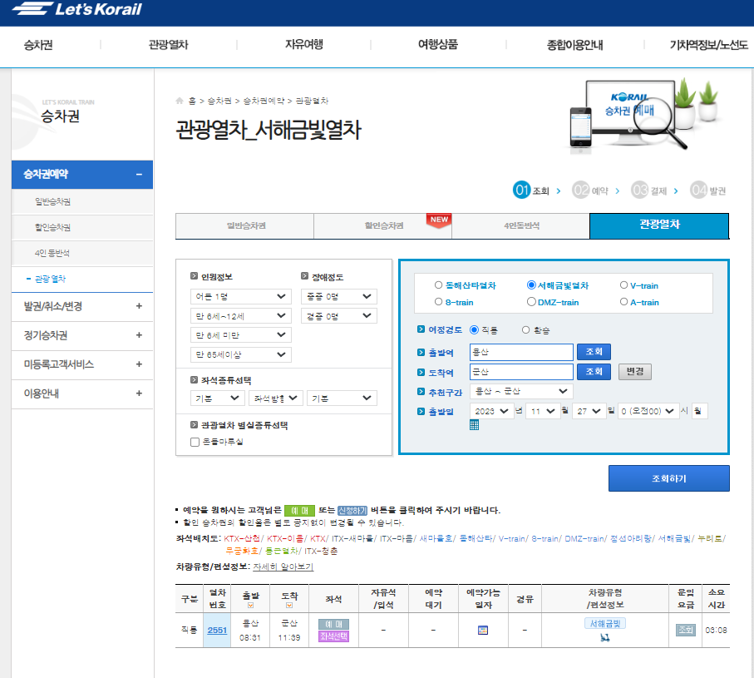754x678 pixels.
Task: Open the departure date calendar picker icon
Action: click(474, 425)
